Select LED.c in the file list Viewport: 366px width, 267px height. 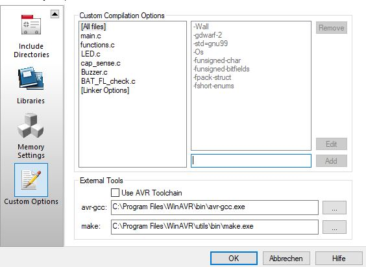click(x=91, y=54)
